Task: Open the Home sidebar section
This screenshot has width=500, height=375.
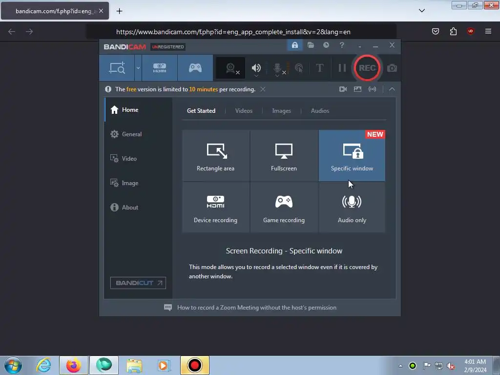Action: click(138, 110)
